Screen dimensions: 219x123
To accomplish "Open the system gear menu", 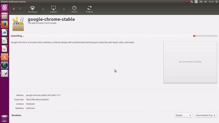I will [217, 2].
